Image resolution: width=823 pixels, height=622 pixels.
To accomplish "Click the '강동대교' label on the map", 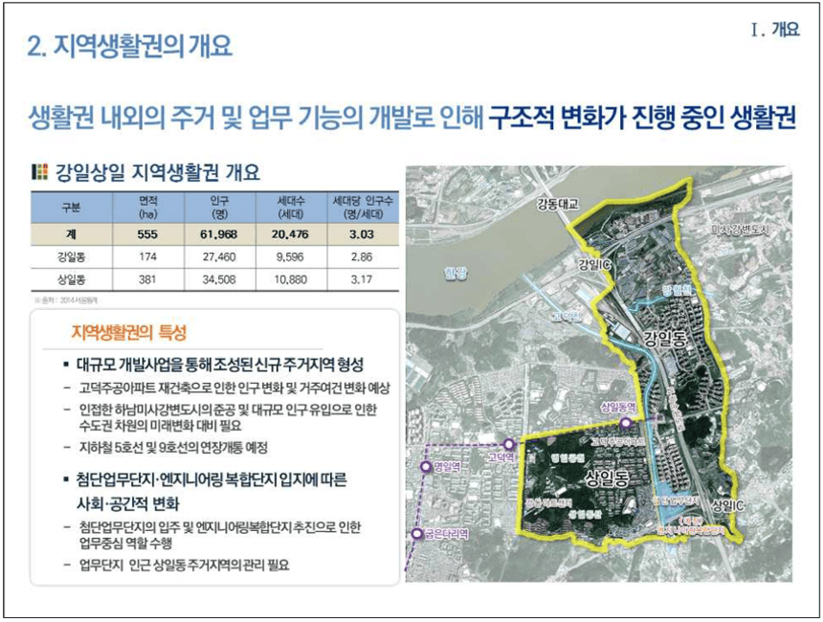I will pos(557,204).
